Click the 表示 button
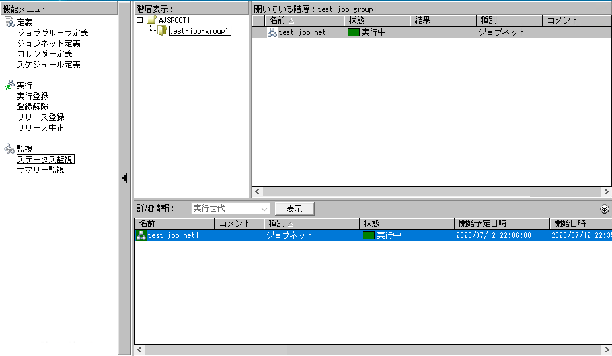The image size is (612, 356). [294, 209]
